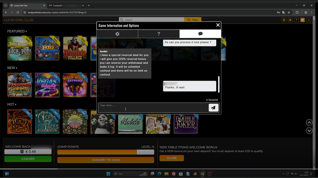Click the chat conversation scrollbar
The width and height of the screenshot is (318, 178).
click(x=219, y=84)
